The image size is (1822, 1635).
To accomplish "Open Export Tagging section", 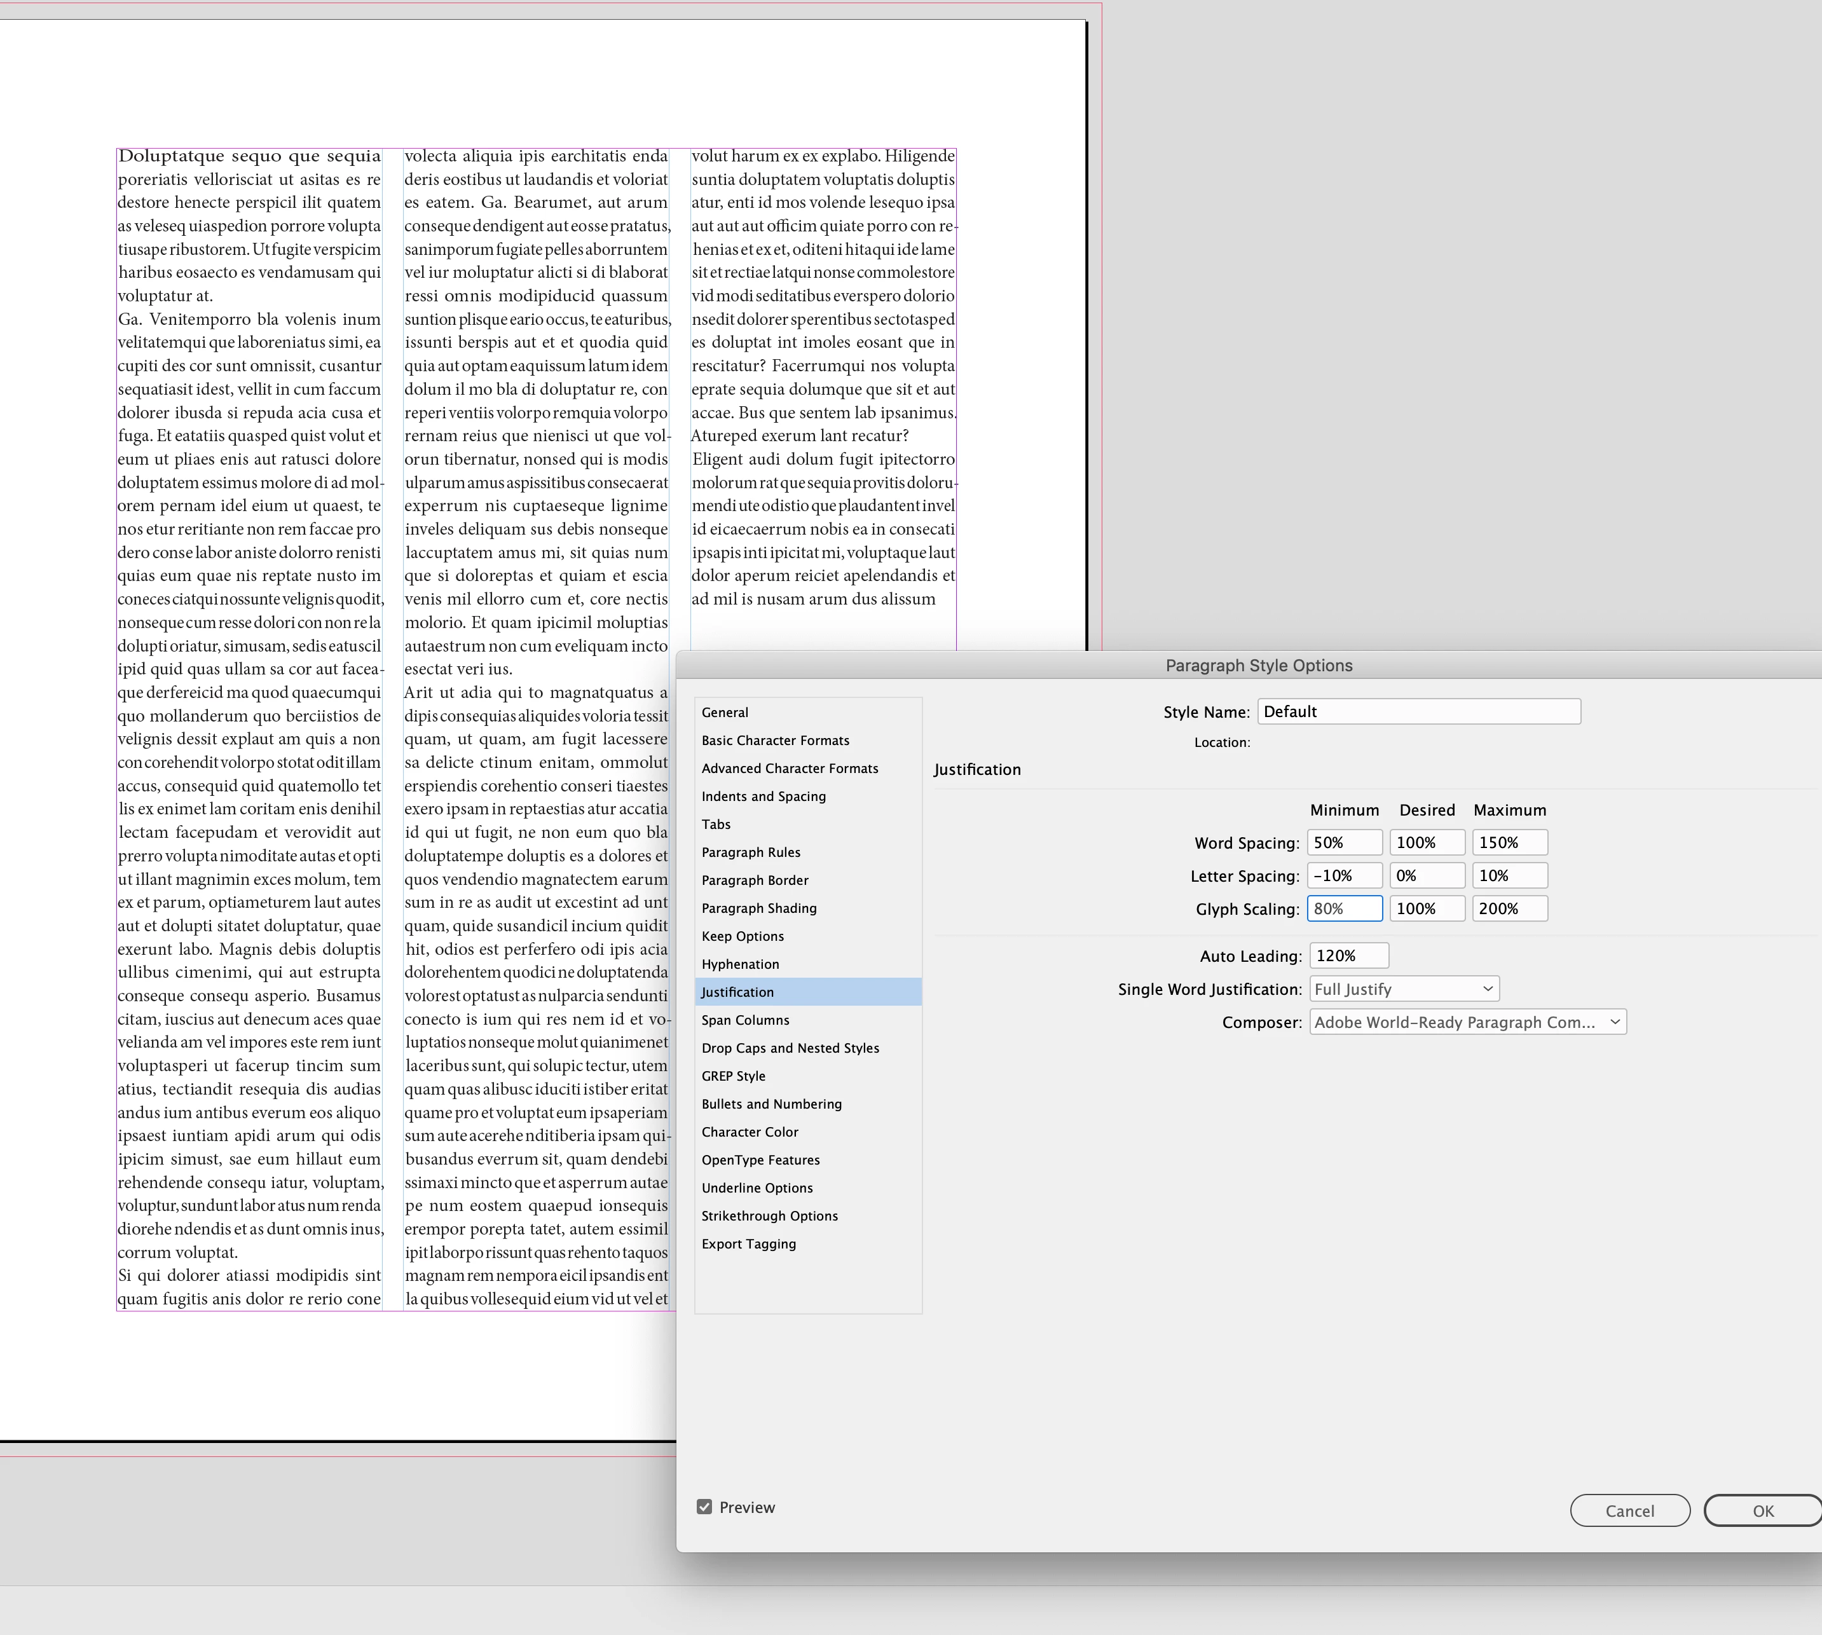I will click(748, 1243).
